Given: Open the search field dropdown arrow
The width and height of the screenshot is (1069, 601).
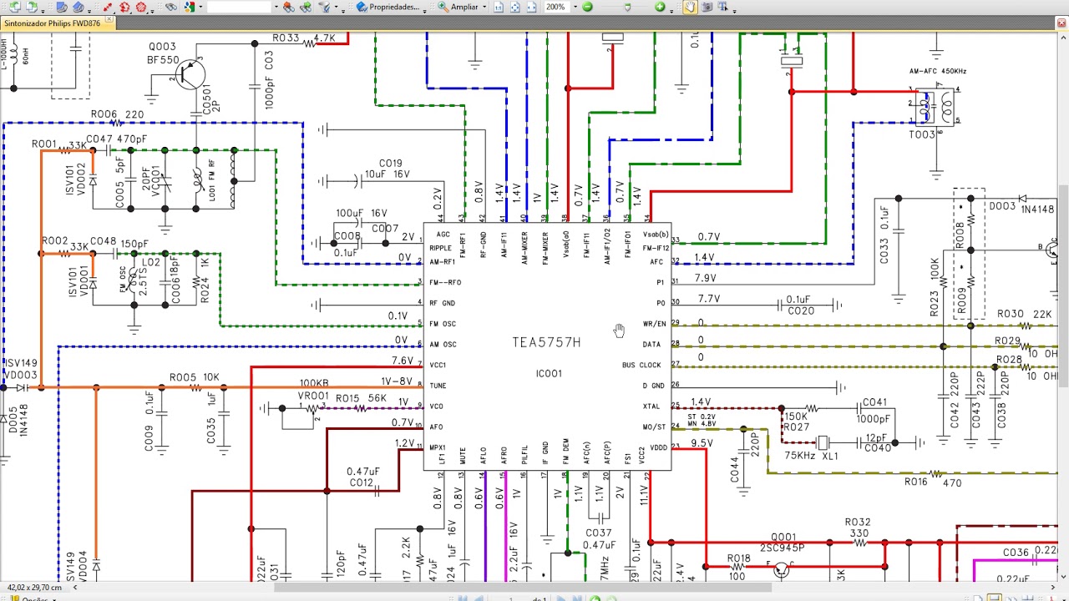Looking at the screenshot, I should (276, 8).
